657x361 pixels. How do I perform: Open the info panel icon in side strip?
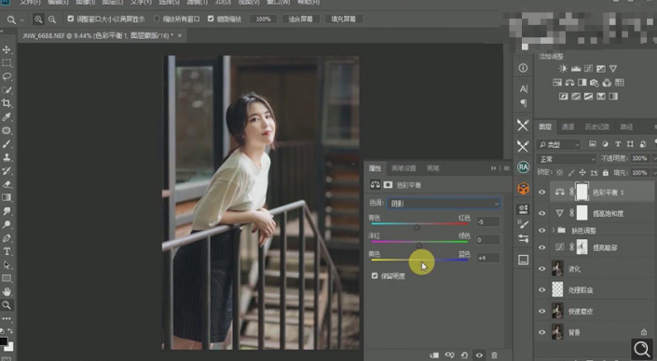[x=523, y=68]
